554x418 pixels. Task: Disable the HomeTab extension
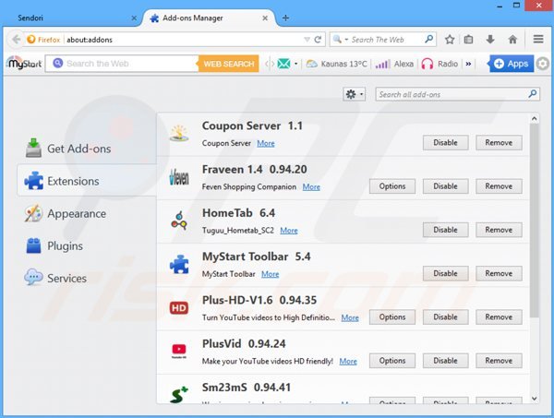pyautogui.click(x=446, y=230)
